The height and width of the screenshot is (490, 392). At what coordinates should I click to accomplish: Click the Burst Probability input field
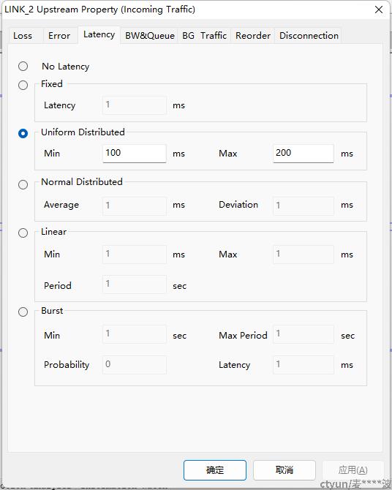click(135, 364)
